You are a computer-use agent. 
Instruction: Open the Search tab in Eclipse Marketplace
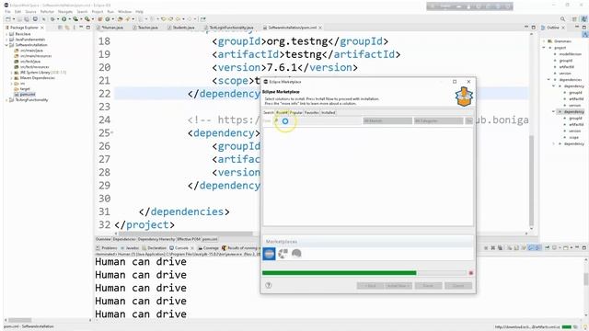click(268, 112)
